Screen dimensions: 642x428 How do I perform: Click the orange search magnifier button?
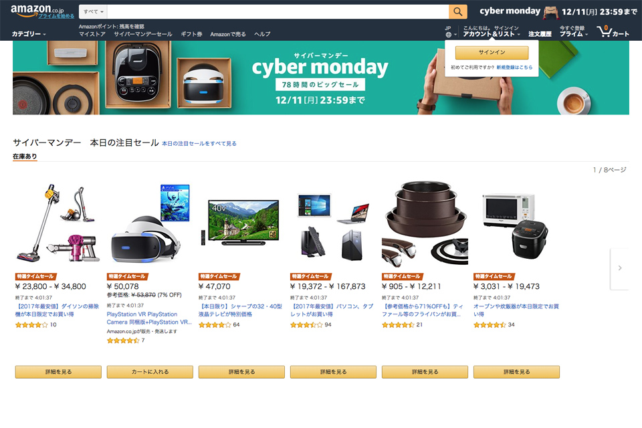[x=457, y=11]
